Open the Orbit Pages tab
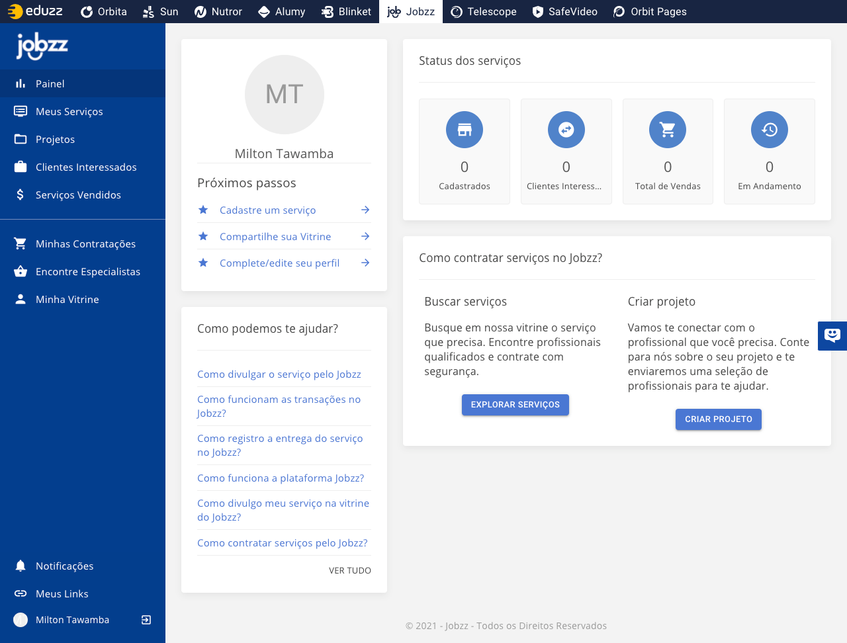The width and height of the screenshot is (847, 643). click(650, 11)
